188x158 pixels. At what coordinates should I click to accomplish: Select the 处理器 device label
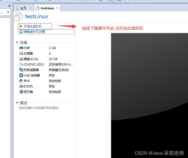(28, 54)
